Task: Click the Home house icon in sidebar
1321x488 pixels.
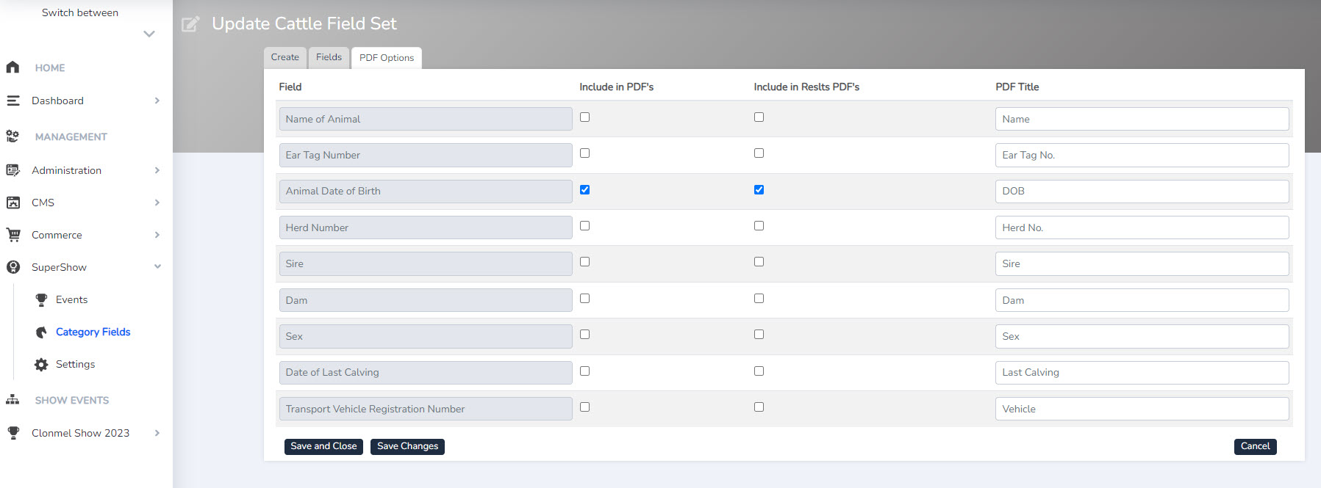Action: point(12,68)
